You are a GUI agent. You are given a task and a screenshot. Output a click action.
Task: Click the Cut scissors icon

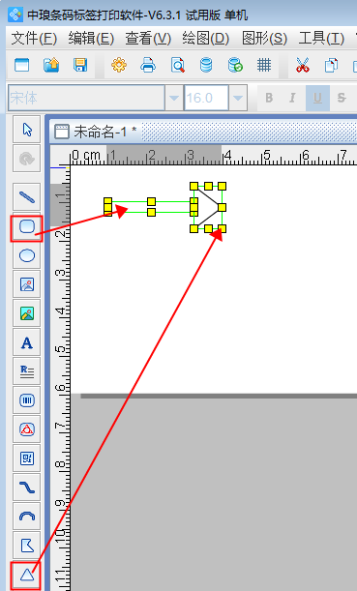coord(302,65)
